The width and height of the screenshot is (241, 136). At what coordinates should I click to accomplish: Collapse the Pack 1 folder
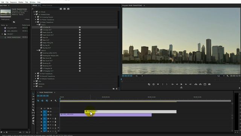tap(37, 25)
